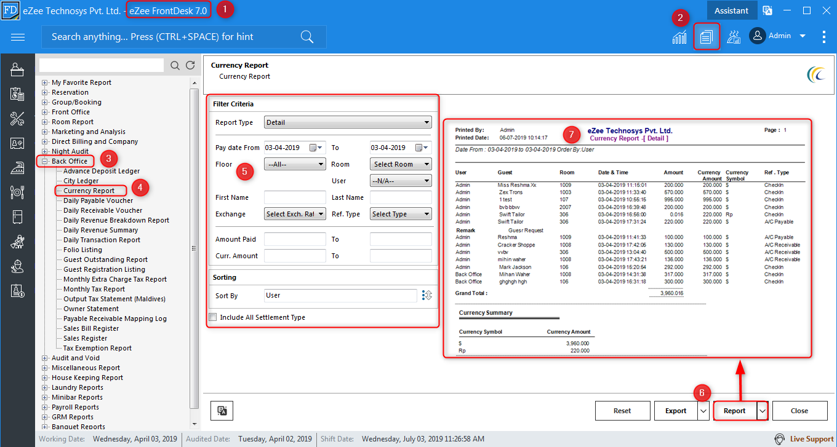Click the translate button at bottom left
The height and width of the screenshot is (447, 837).
pos(222,411)
